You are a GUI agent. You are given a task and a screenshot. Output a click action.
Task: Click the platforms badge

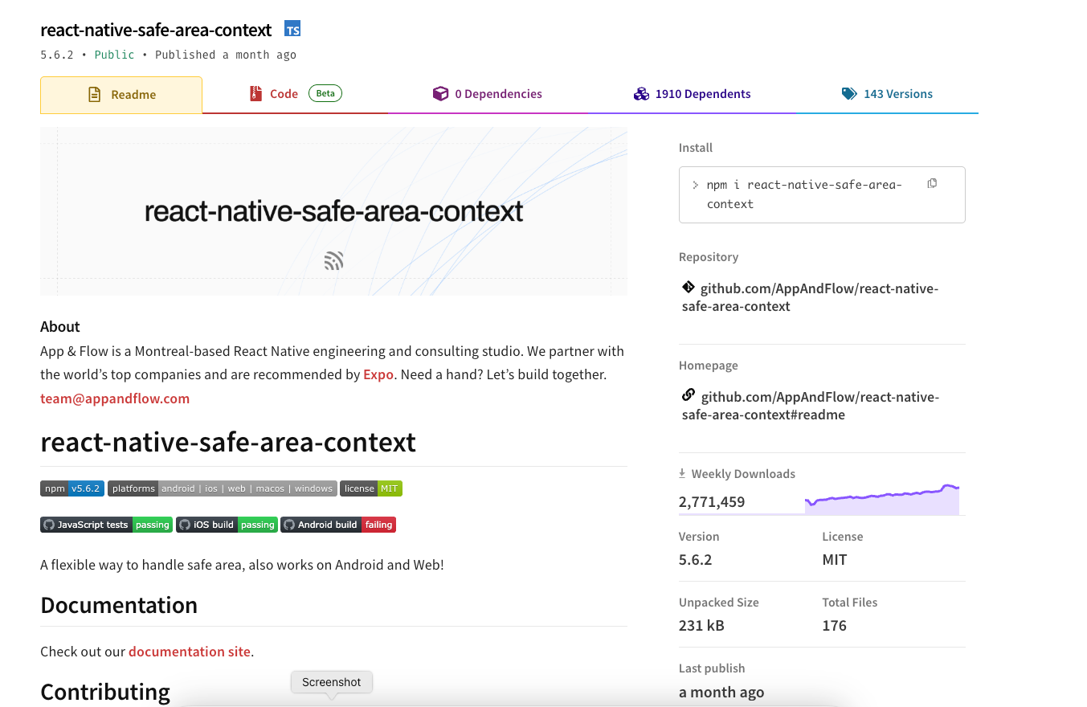[x=223, y=488]
